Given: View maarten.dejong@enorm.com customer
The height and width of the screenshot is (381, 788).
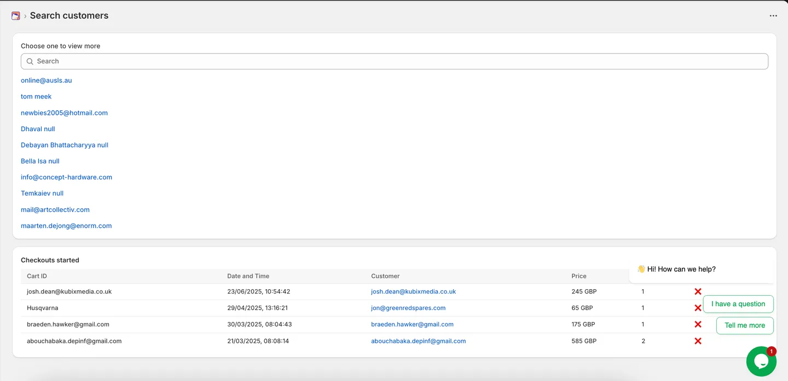Looking at the screenshot, I should 66,226.
